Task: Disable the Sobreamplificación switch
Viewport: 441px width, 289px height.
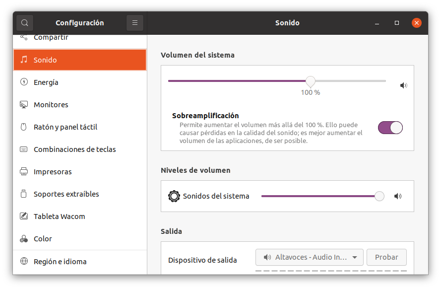Action: pyautogui.click(x=390, y=128)
